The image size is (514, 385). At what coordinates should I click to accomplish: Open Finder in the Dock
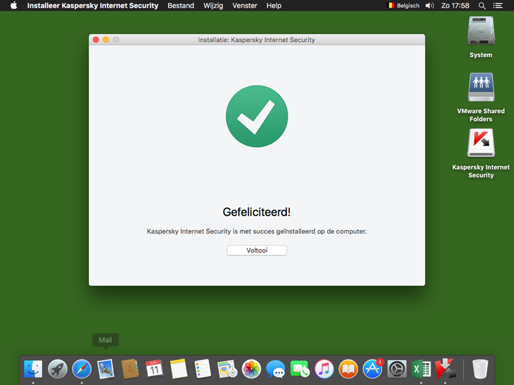click(x=33, y=369)
